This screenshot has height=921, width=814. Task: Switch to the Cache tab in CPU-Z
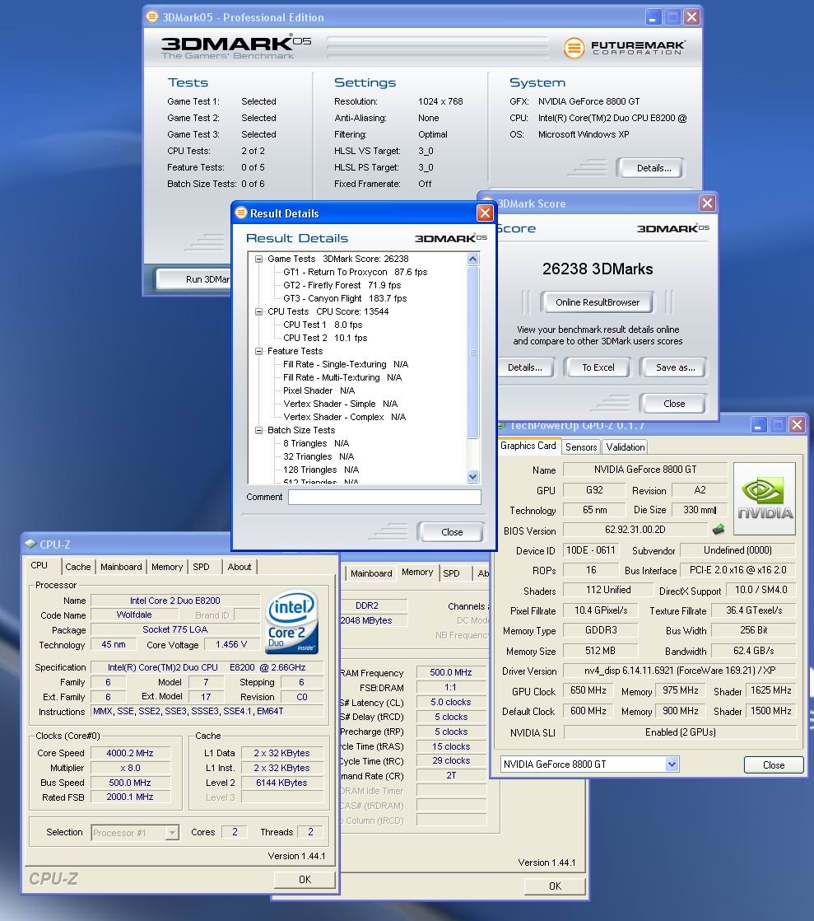click(x=78, y=567)
